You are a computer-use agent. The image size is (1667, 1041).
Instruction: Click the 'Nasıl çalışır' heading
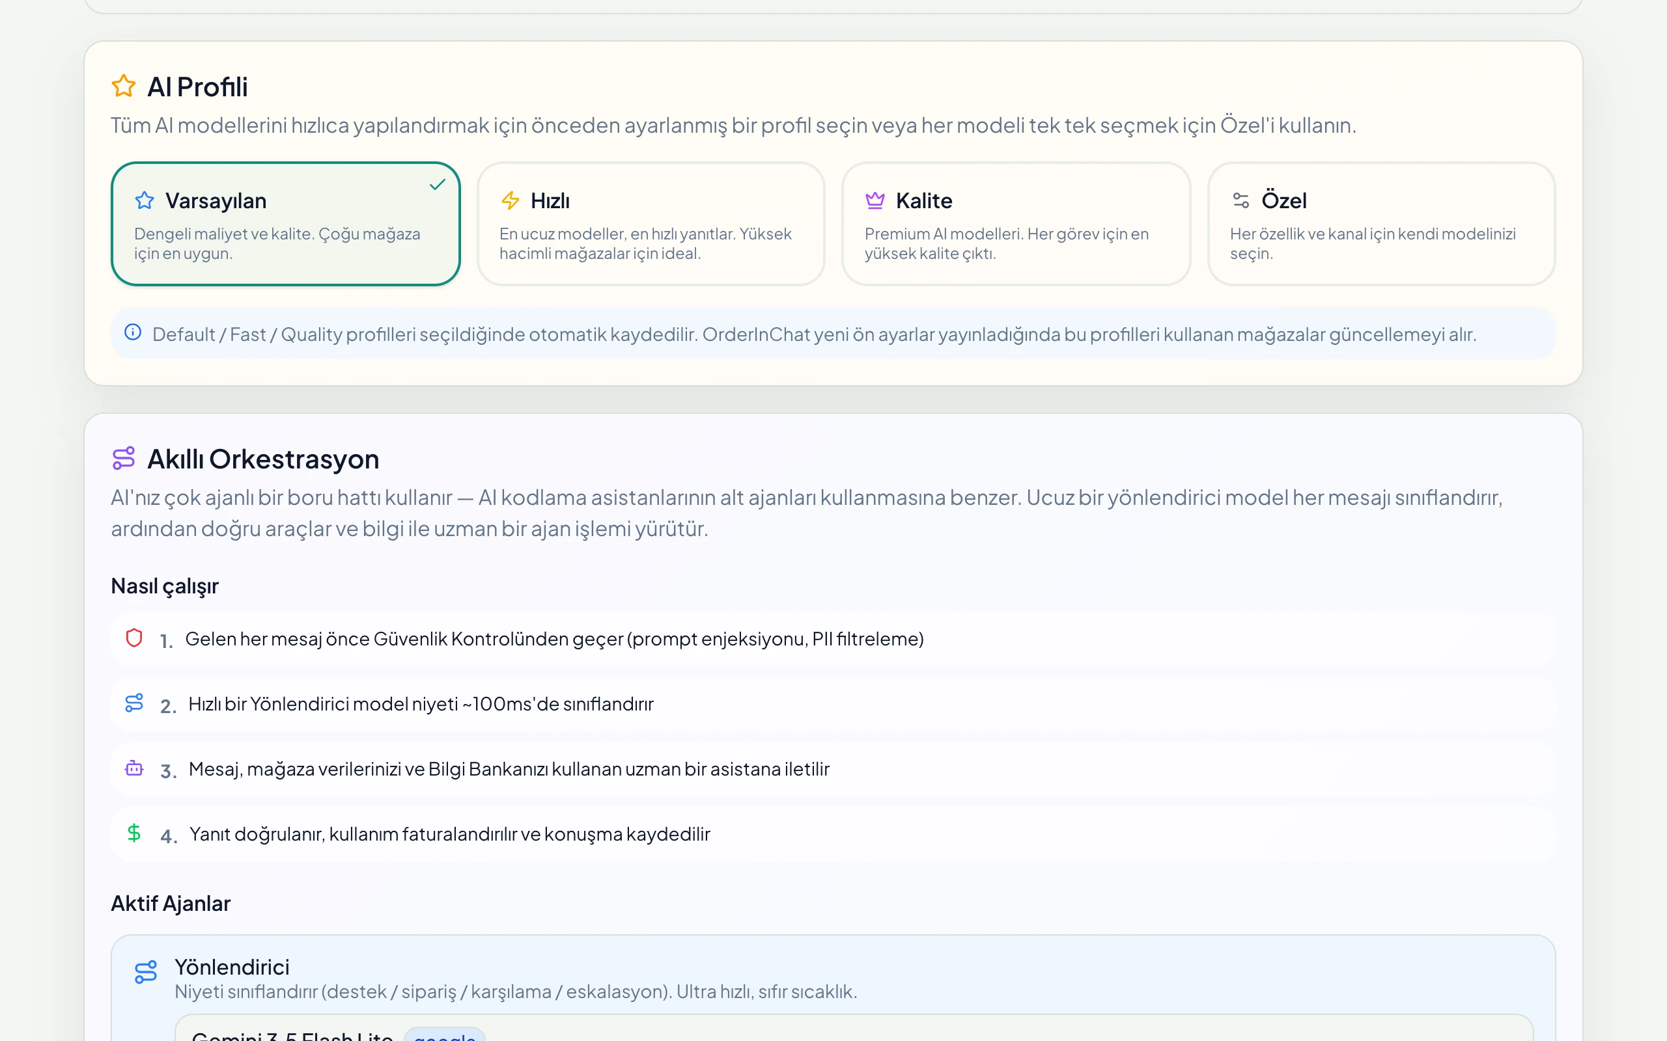click(165, 586)
